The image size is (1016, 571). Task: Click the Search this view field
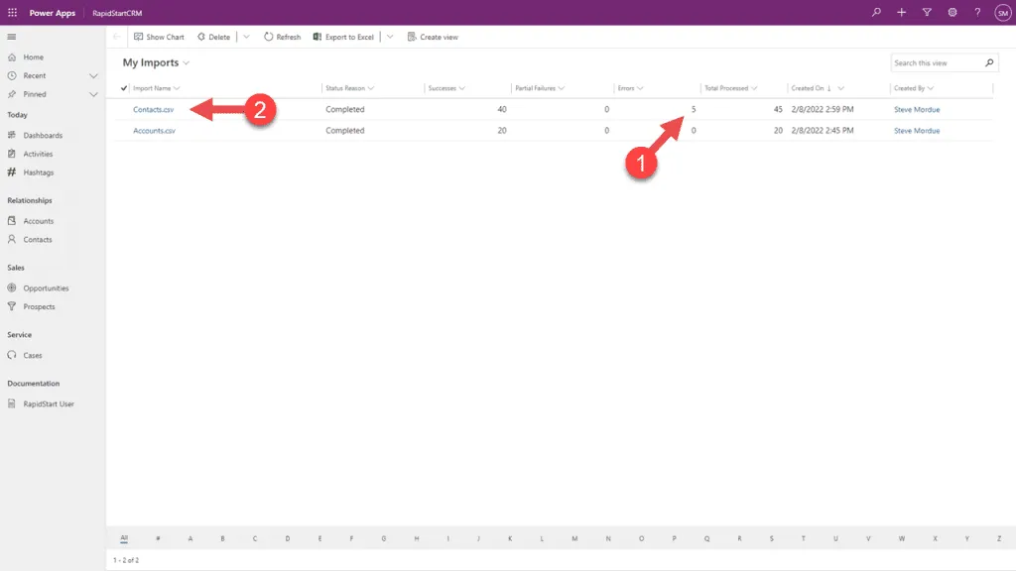tap(937, 63)
